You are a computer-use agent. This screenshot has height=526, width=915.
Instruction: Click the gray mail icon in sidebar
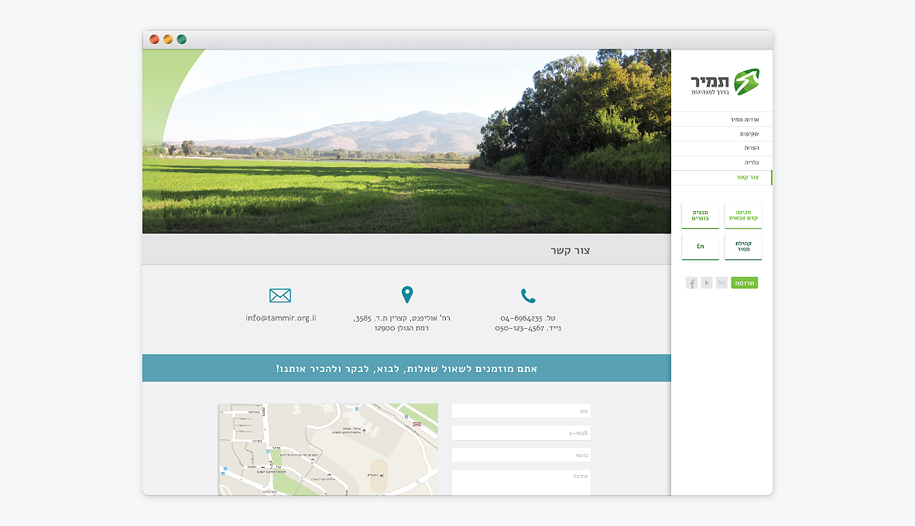tap(721, 283)
